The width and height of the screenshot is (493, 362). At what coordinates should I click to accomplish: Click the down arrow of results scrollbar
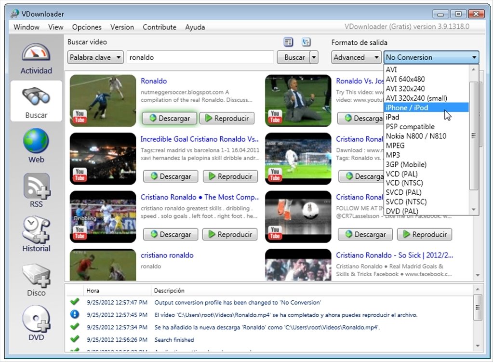pos(478,275)
